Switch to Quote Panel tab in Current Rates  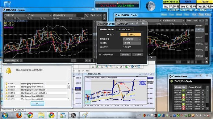pyautogui.click(x=195, y=87)
